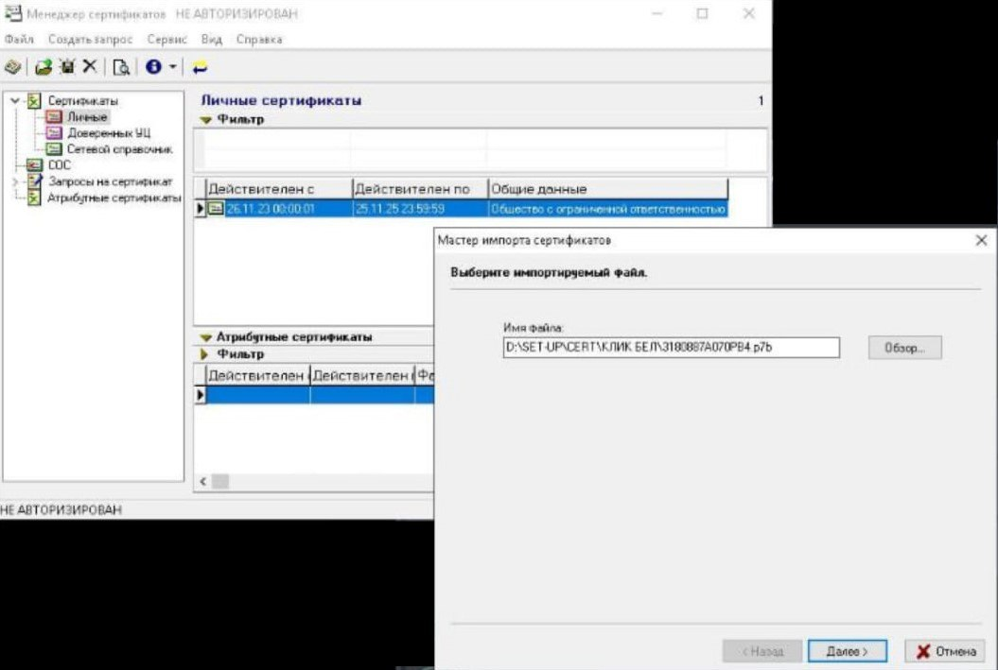998x670 pixels.
Task: Click the green import certificate toolbar icon
Action: 43,67
